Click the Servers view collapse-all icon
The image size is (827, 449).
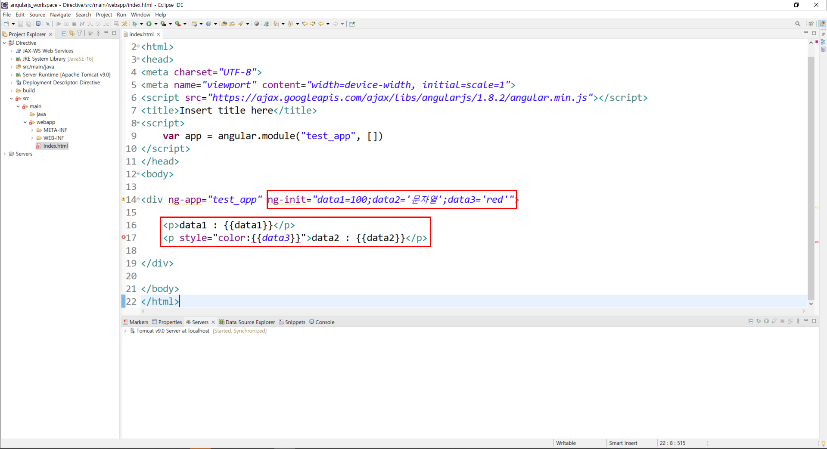click(x=751, y=321)
